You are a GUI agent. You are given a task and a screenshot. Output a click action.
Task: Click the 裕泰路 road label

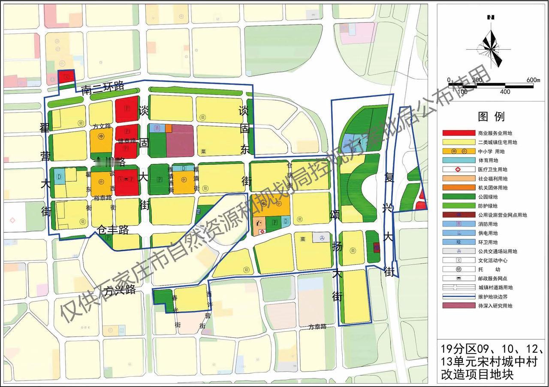click(102, 199)
